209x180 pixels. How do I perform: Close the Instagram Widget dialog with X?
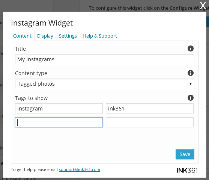click(x=203, y=6)
